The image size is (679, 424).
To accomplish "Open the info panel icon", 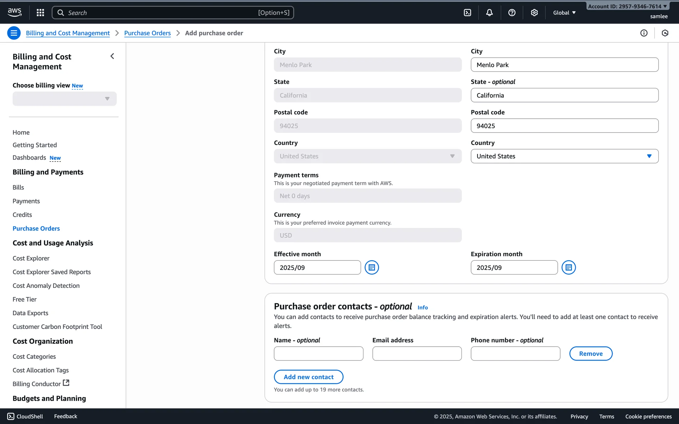I will pyautogui.click(x=644, y=33).
